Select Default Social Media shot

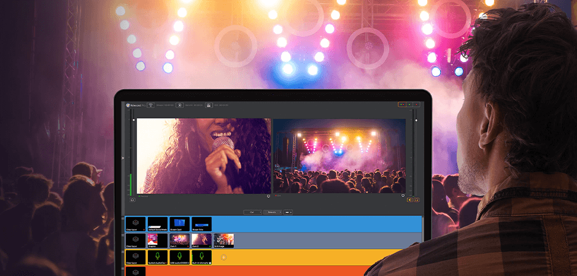(x=158, y=224)
